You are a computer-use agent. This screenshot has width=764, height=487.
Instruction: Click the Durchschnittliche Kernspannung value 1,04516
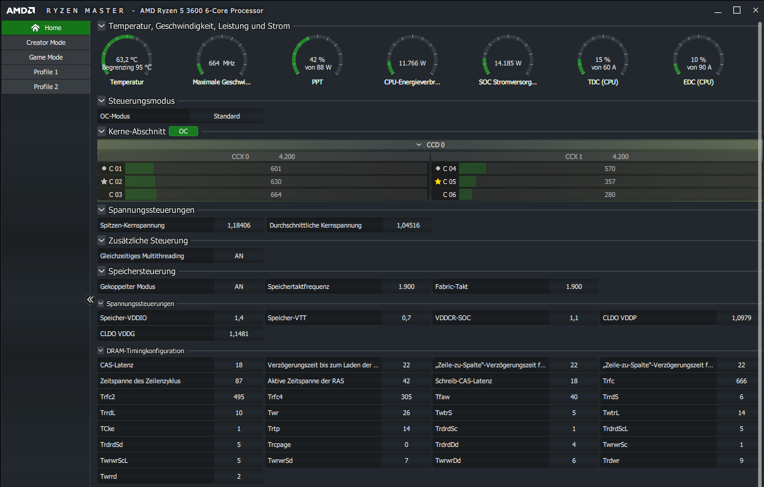[x=408, y=225]
